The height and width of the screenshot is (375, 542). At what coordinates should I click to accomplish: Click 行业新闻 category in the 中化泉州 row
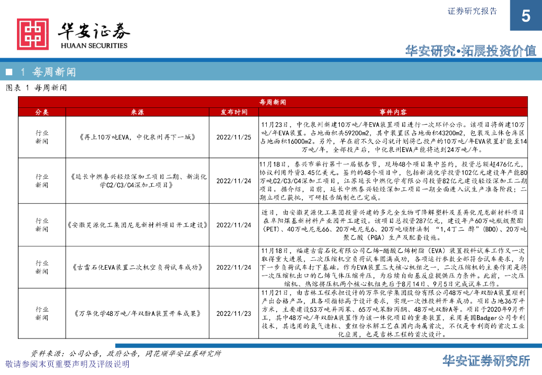42,137
